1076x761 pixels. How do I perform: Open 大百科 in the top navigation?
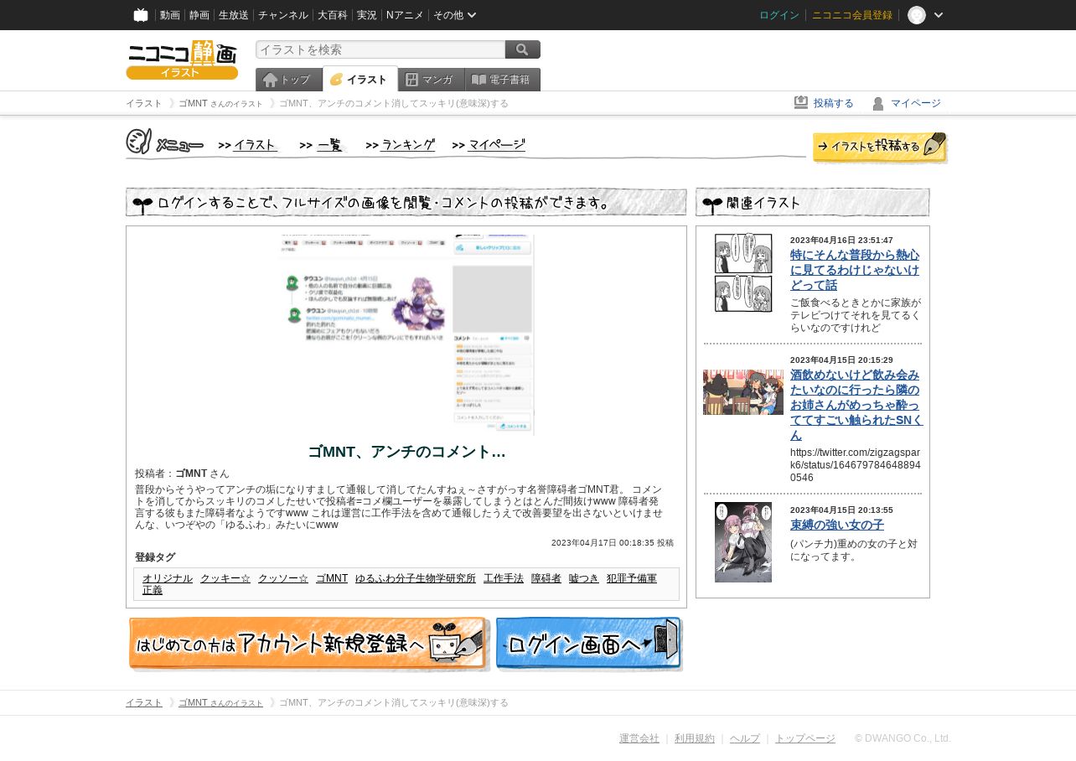click(333, 15)
